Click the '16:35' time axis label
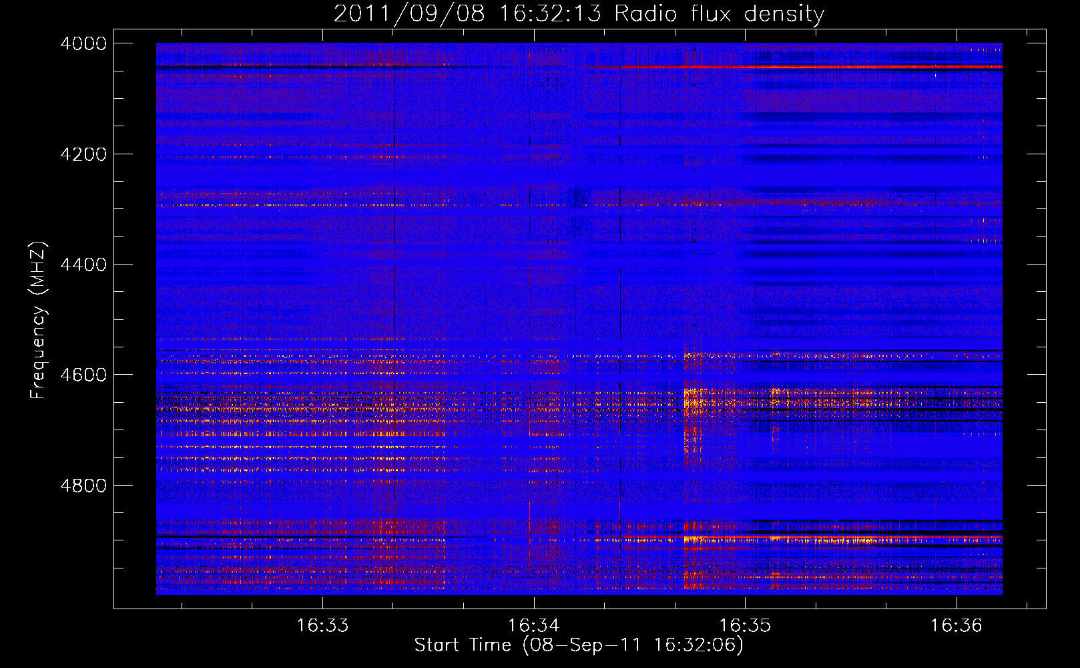 click(746, 626)
